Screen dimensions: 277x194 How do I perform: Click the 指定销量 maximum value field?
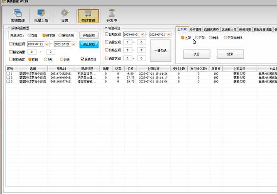tap(51, 52)
